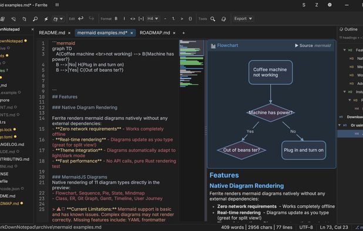Collapse the second H2 heading in Outline
This screenshot has height=231, width=363.
tap(344, 91)
